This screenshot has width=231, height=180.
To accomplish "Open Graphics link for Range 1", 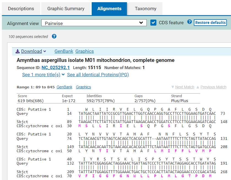I will pyautogui.click(x=83, y=87).
